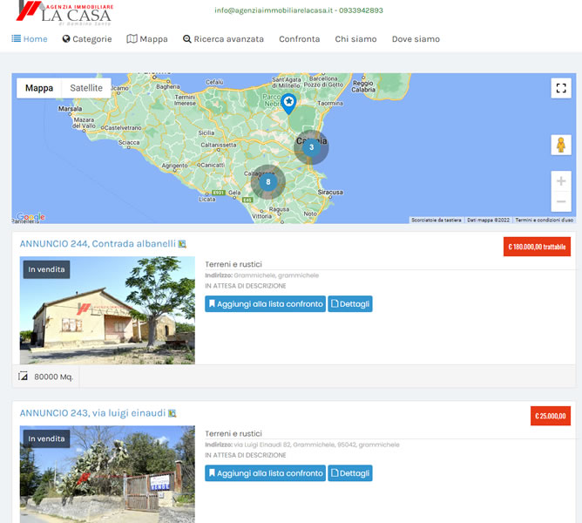The height and width of the screenshot is (523, 582).
Task: Toggle fullscreen map view
Action: tap(561, 88)
